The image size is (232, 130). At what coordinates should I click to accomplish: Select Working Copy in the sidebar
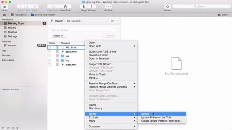click(x=24, y=23)
